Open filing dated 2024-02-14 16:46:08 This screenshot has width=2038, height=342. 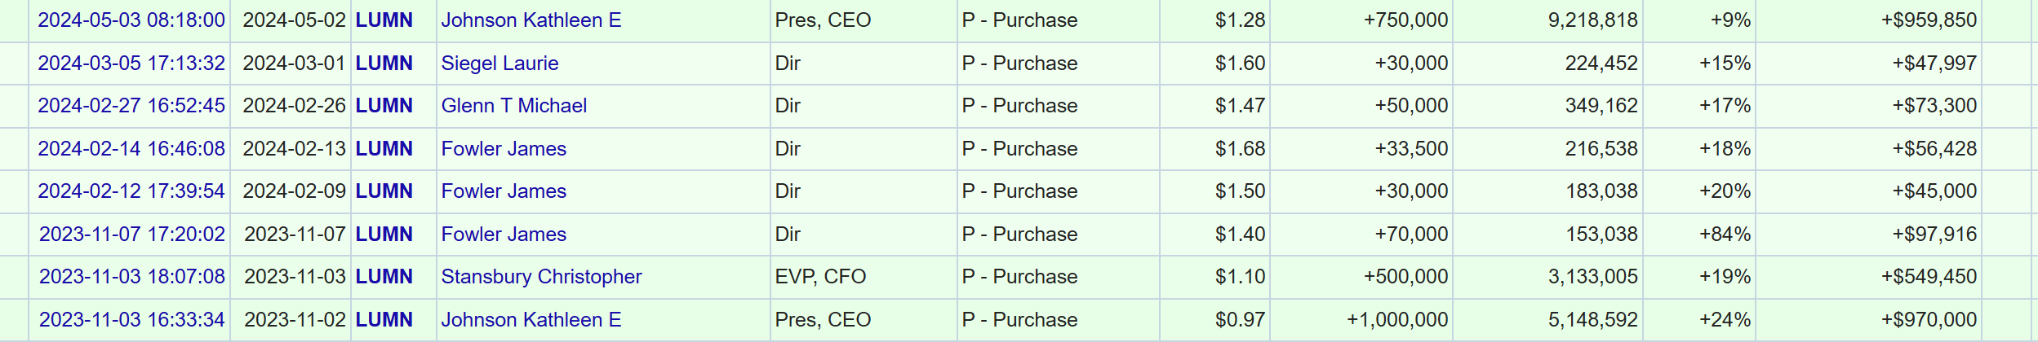click(x=131, y=149)
